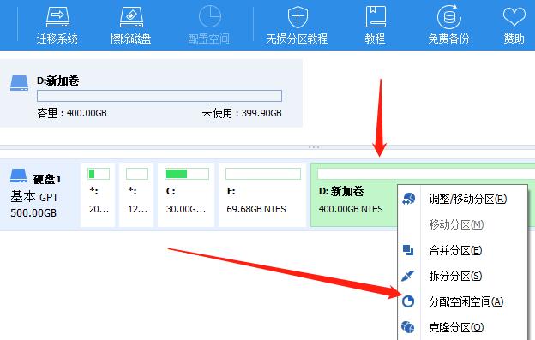This screenshot has width=535, height=340.
Task: Click the 免费备份 toolbar label
Action: [448, 39]
